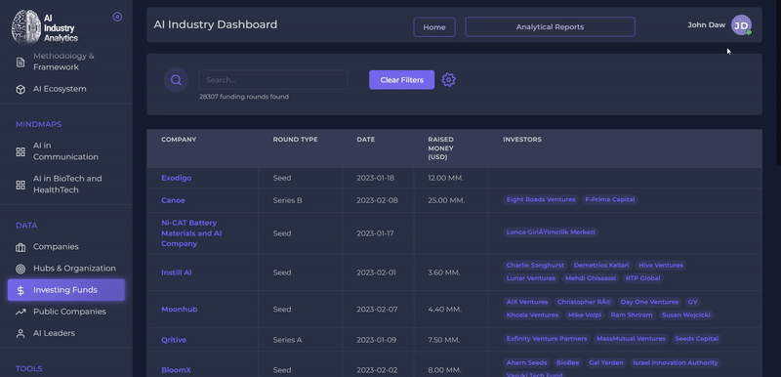
Task: Click the page vertical scrollbar
Action: click(x=779, y=82)
